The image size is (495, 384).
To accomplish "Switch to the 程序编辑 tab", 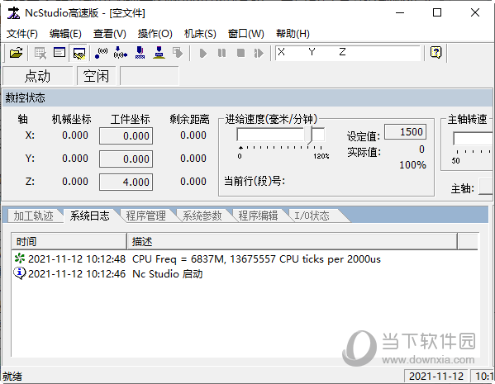I will 258,216.
